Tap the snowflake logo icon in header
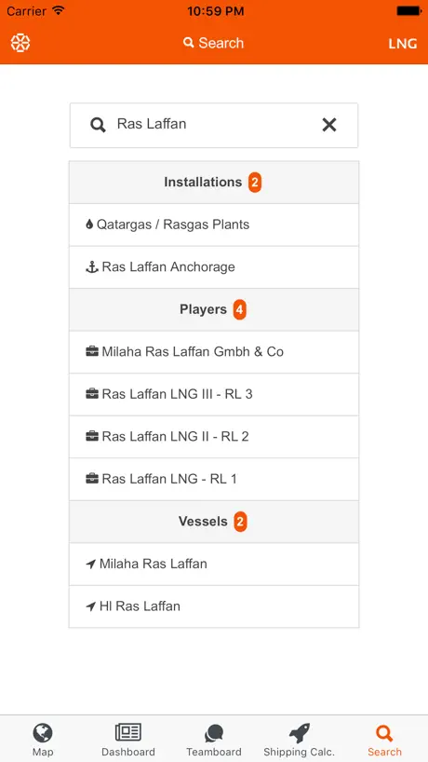 [20, 43]
